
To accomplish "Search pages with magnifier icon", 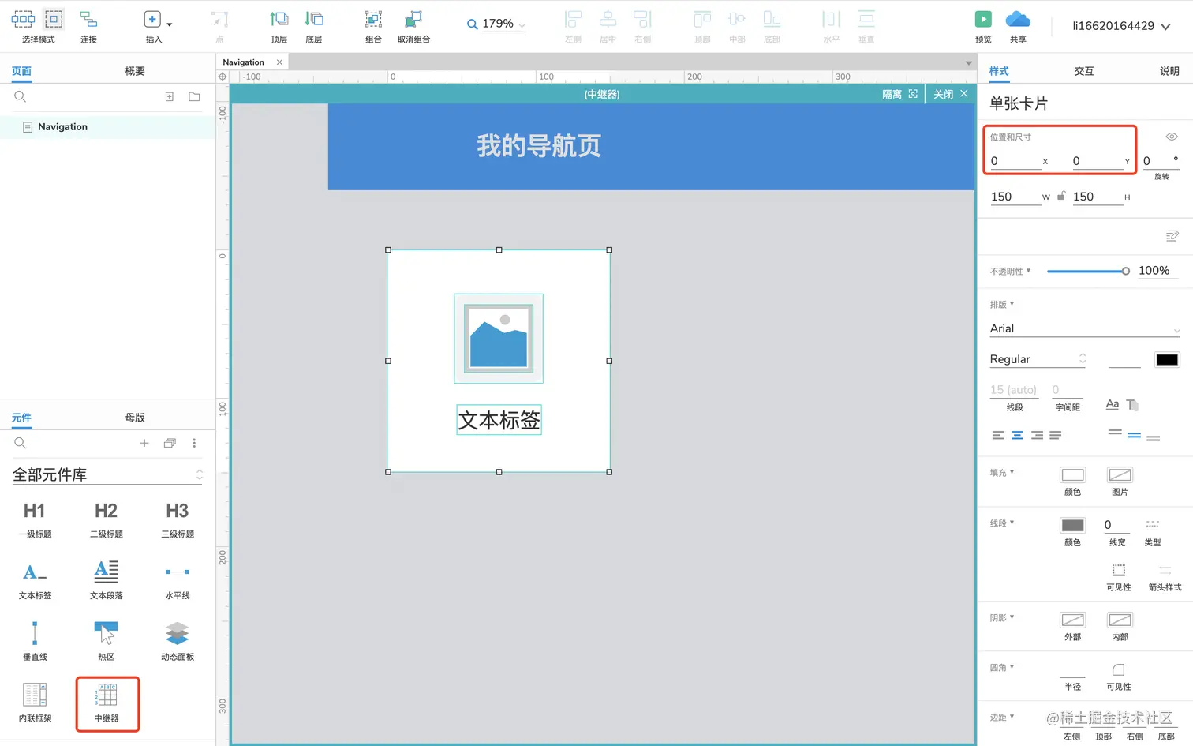I will pos(21,96).
